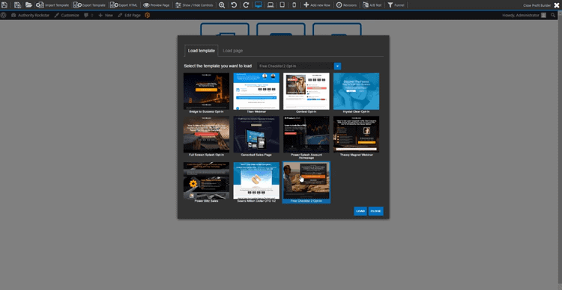This screenshot has height=290, width=562.
Task: Select the Contest Opt-In template thumbnail
Action: 306,91
